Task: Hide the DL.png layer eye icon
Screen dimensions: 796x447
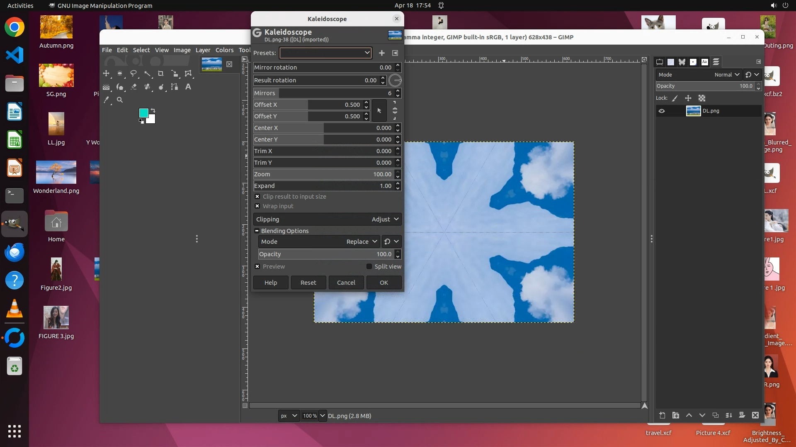Action: (662, 111)
